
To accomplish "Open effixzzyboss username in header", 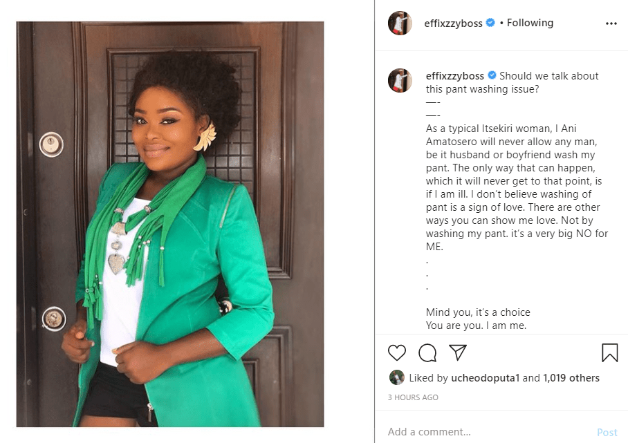I will click(454, 23).
